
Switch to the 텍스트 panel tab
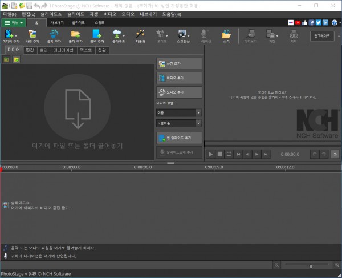click(x=86, y=50)
